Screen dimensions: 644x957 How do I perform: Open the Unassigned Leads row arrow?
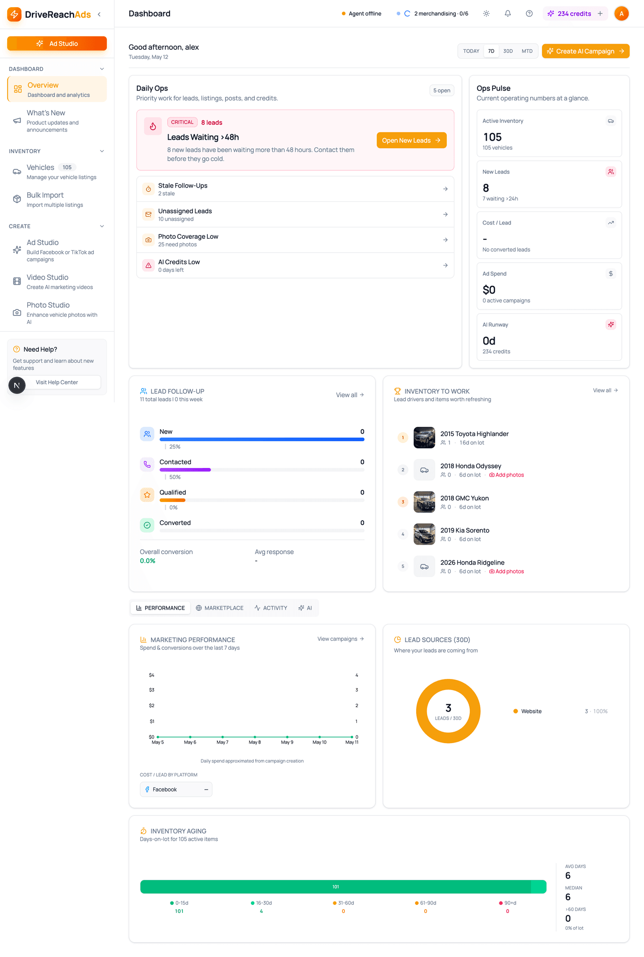[445, 214]
